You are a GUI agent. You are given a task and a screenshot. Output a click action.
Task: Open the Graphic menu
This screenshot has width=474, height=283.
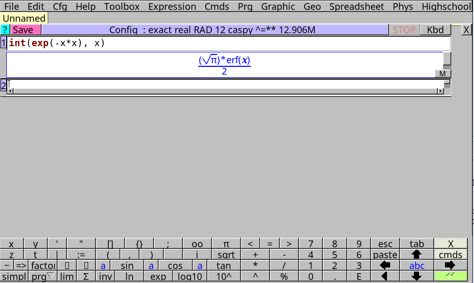tap(278, 6)
